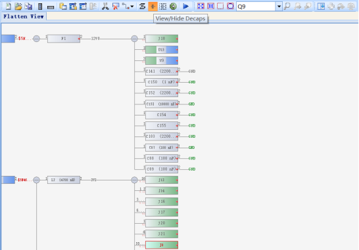The image size is (359, 250).
Task: Select capacitor C87 (100 nF) block
Action: (162, 148)
